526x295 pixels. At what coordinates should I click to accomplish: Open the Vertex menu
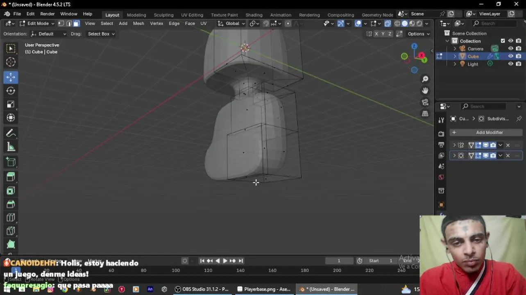156,23
